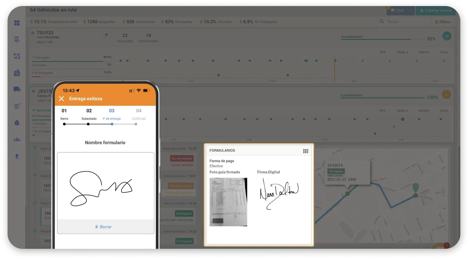The image size is (469, 259).
Task: Open the Chat dropdown arrow
Action: (x=411, y=10)
